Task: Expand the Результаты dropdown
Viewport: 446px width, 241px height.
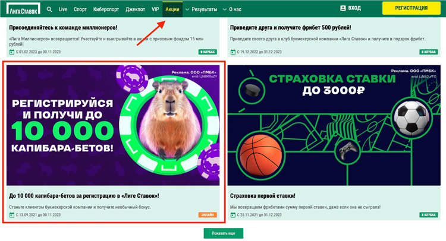Action: 202,9
